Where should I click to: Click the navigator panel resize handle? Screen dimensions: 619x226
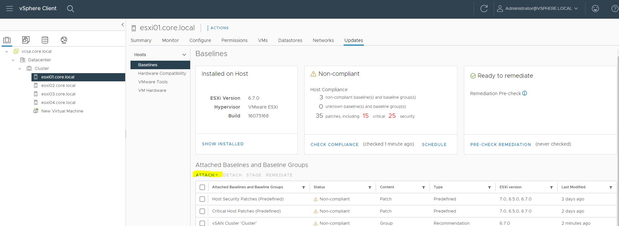(126, 134)
